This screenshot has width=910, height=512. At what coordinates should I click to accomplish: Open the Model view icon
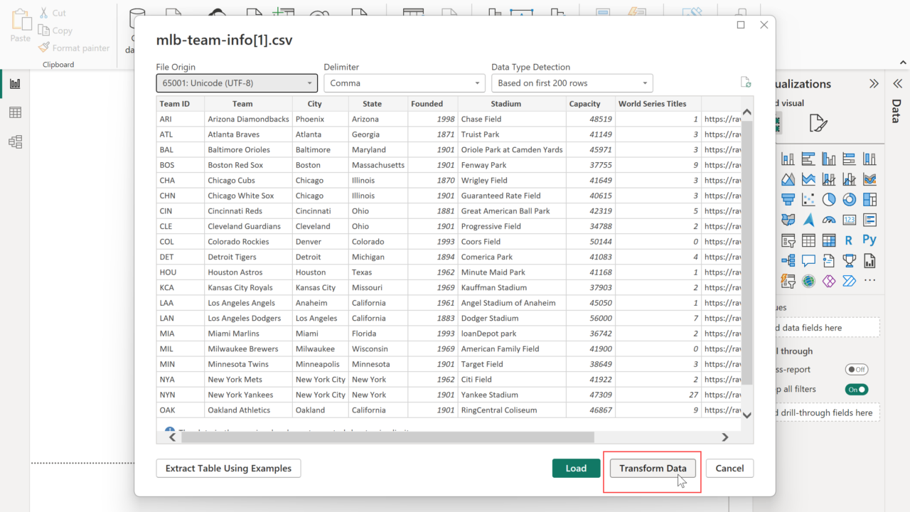pyautogui.click(x=15, y=142)
